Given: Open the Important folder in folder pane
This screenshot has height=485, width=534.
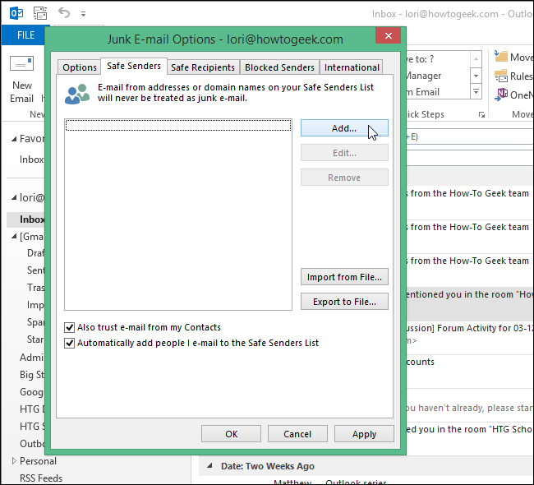Looking at the screenshot, I should [35, 305].
